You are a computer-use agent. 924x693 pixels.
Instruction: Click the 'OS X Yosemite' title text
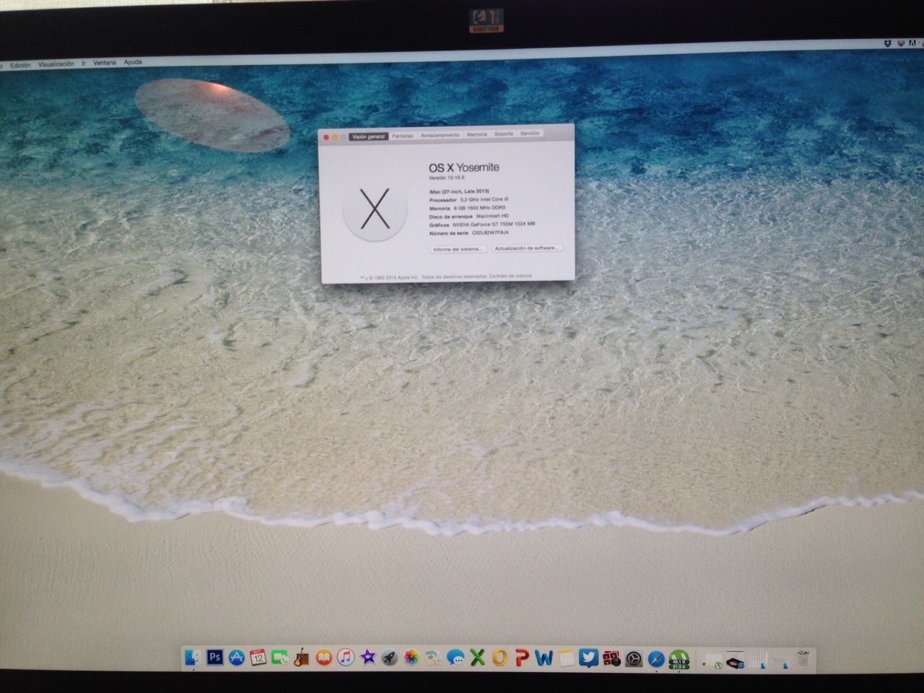click(x=464, y=167)
